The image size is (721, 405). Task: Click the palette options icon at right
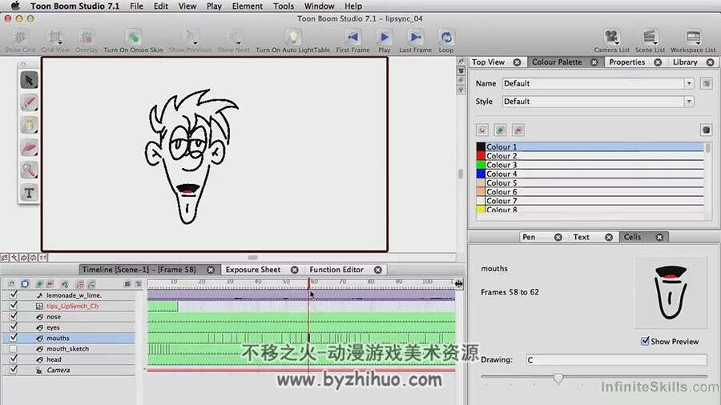[707, 130]
